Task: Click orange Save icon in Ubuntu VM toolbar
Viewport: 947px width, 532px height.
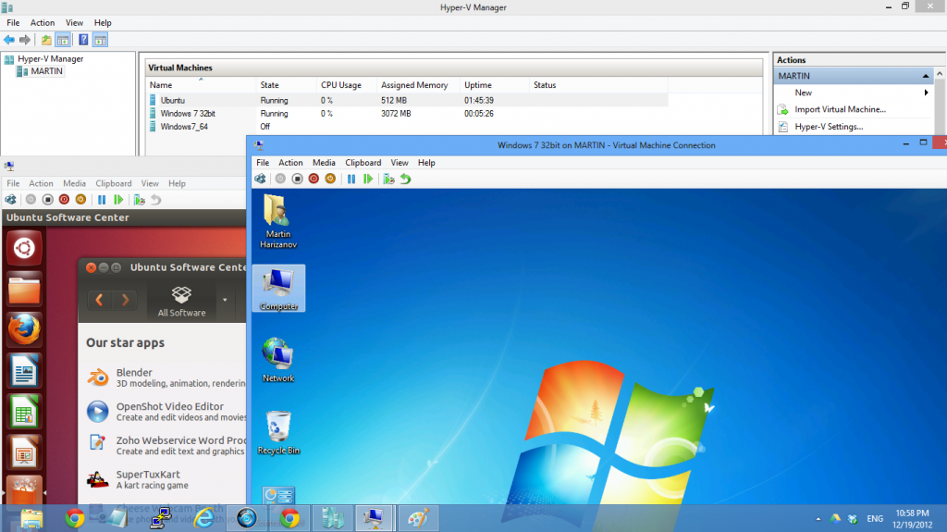Action: pyautogui.click(x=81, y=200)
